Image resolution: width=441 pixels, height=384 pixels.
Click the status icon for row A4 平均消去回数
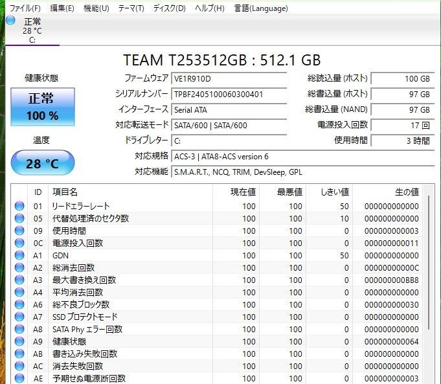[x=19, y=292]
